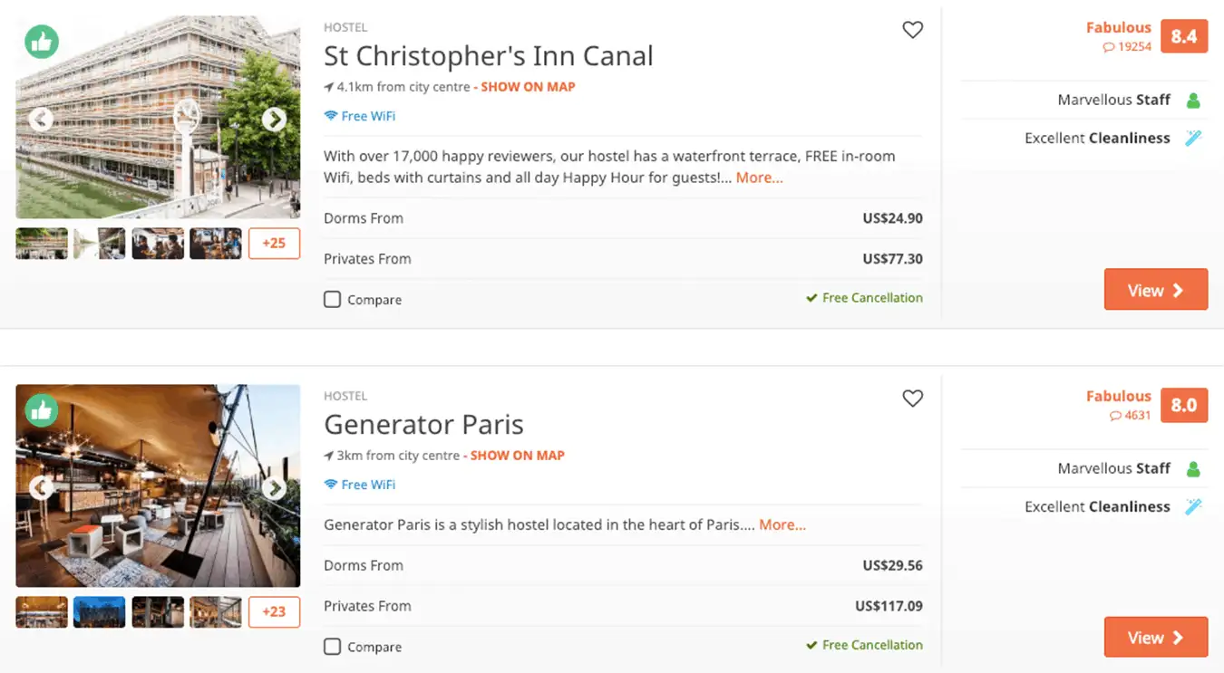
Task: View Generator Paris listing
Action: pos(1155,638)
